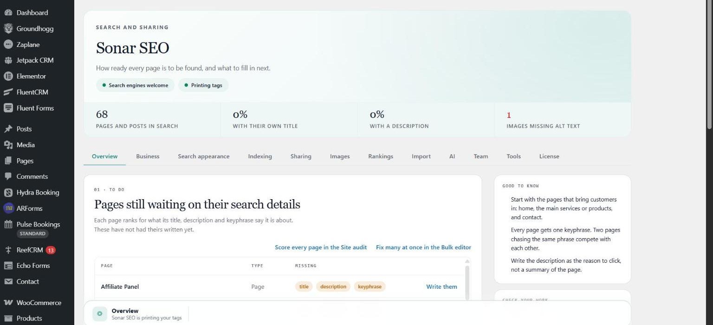Click the Media icon in sidebar

(x=8, y=145)
